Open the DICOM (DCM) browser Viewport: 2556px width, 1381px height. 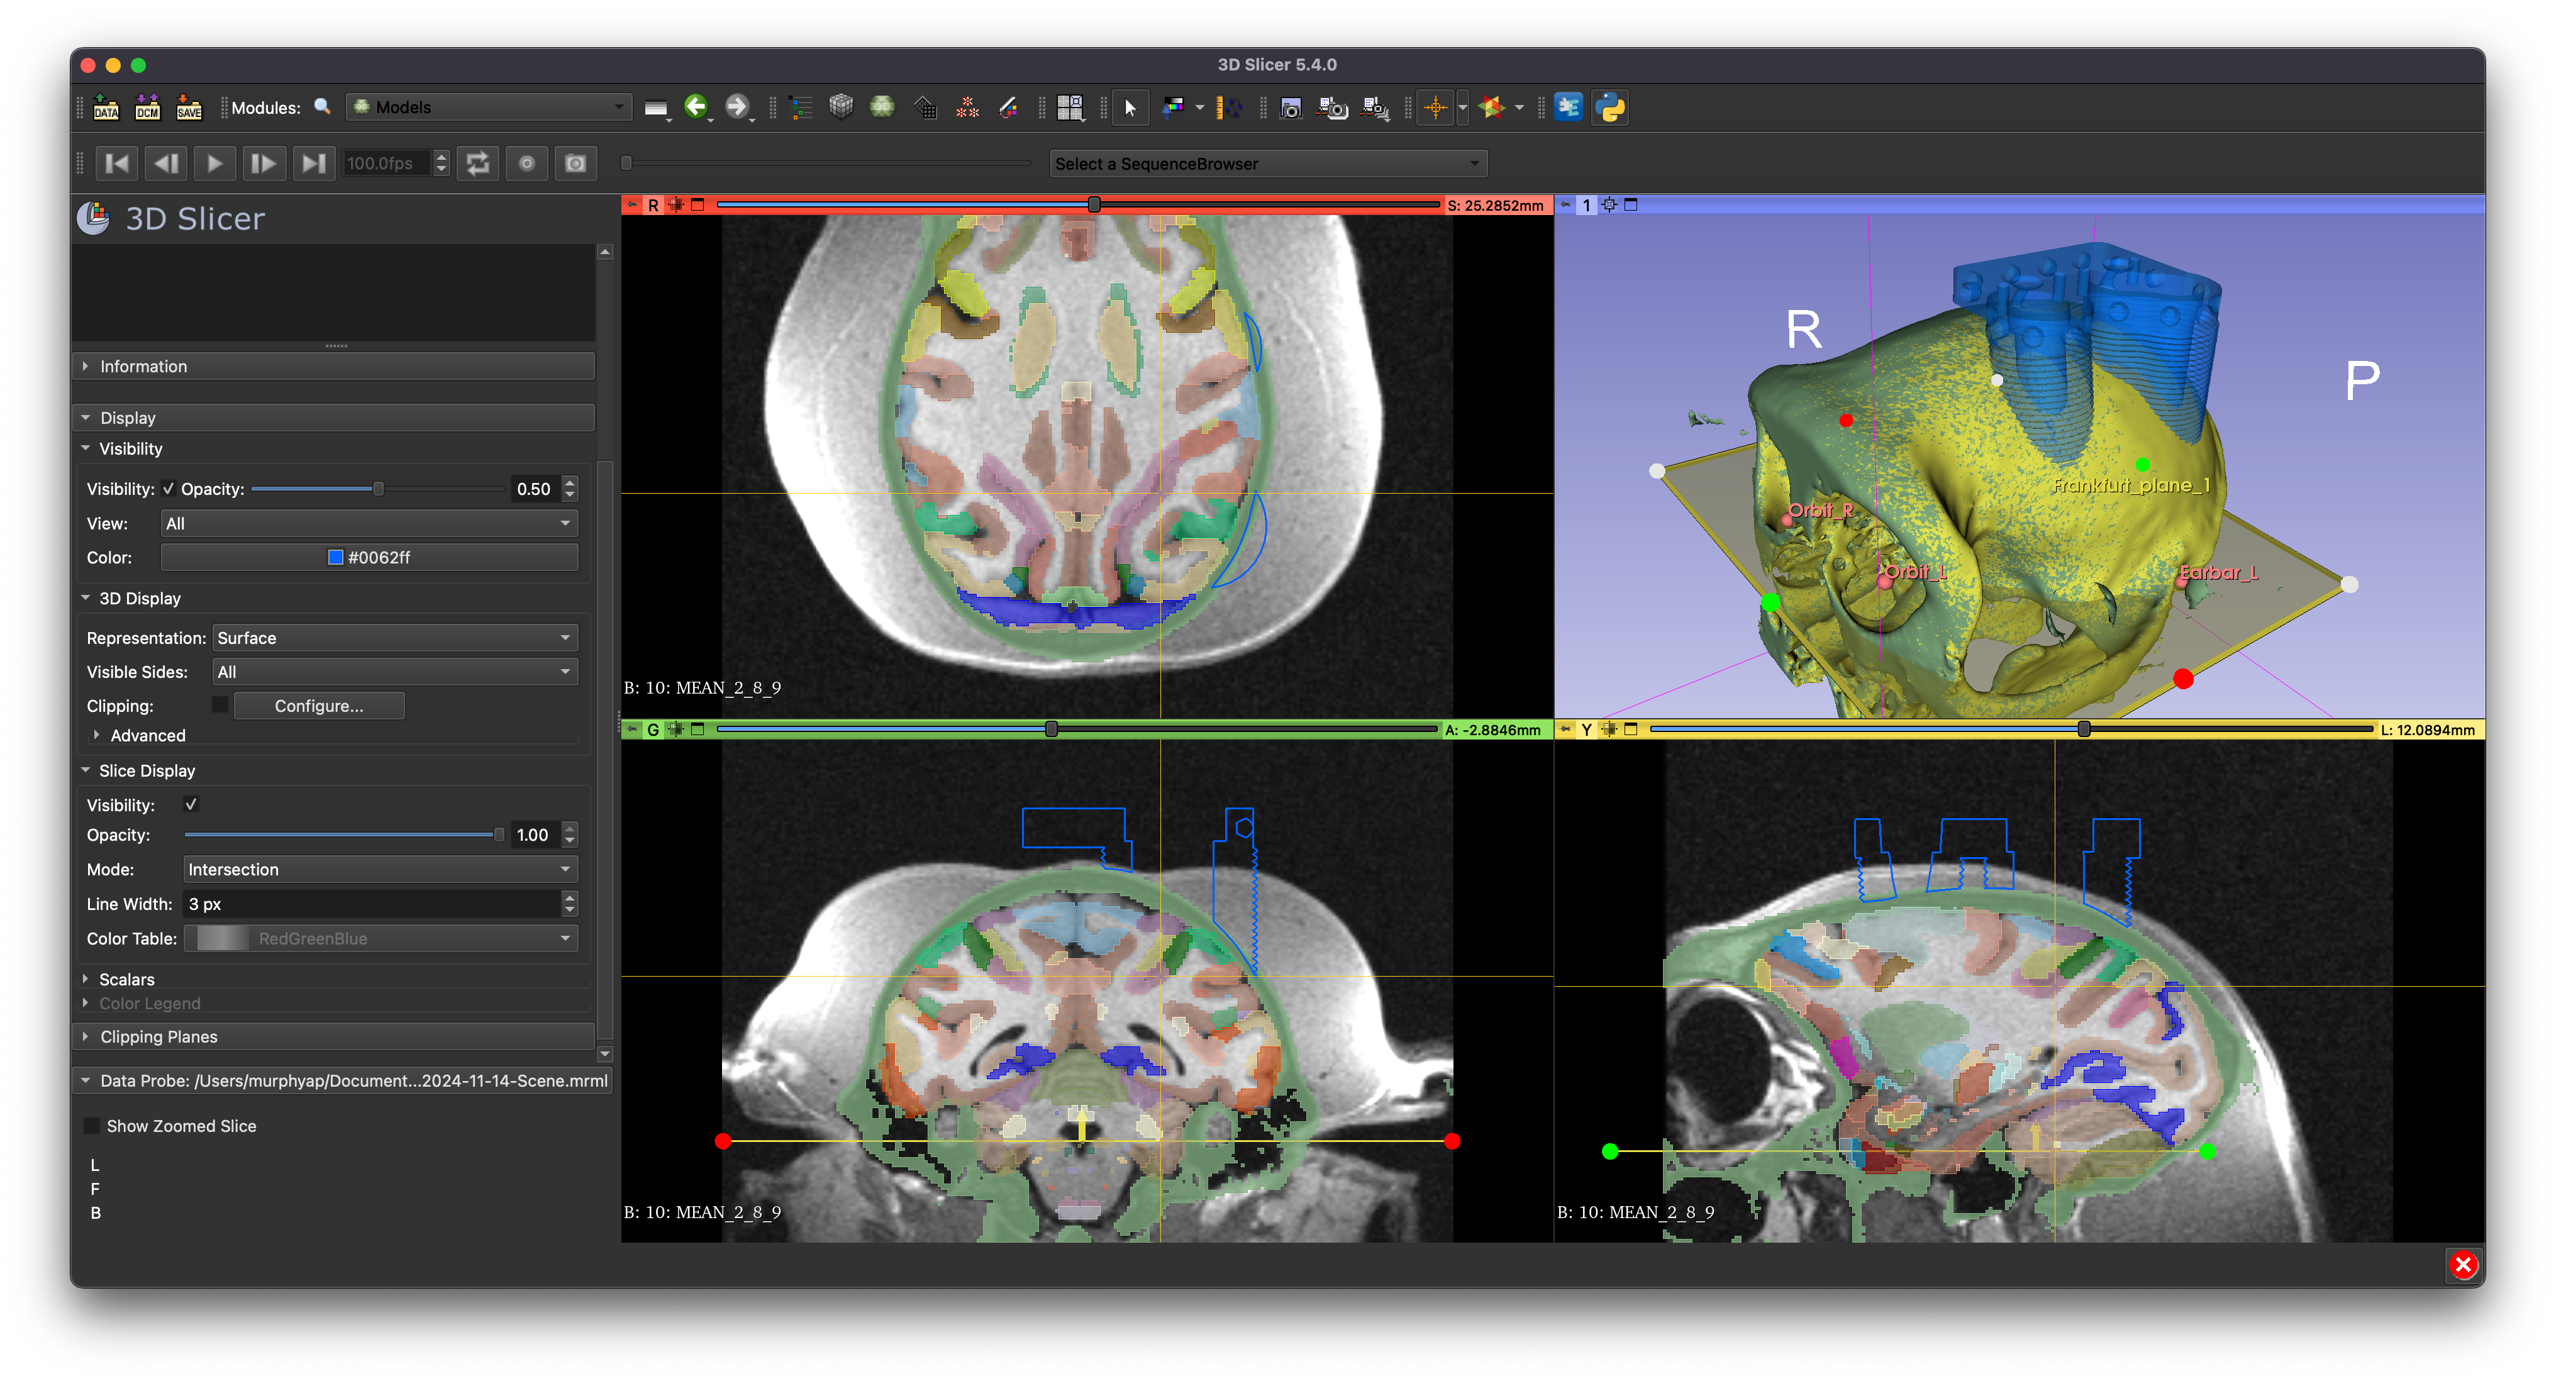148,107
